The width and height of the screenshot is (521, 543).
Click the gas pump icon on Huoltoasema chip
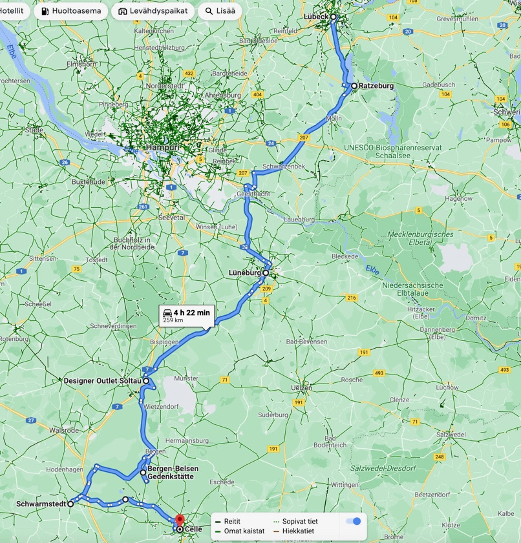[x=45, y=12]
